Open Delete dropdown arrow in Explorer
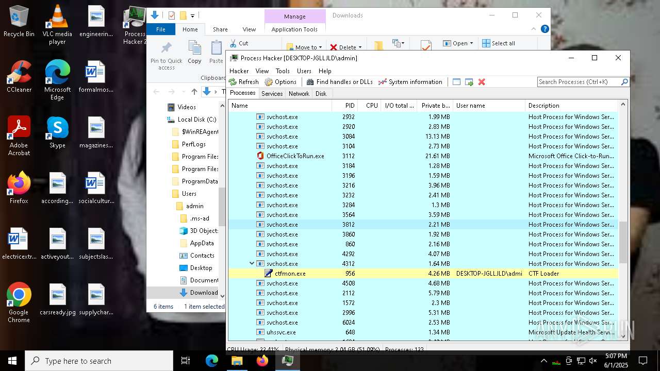Viewport: 660px width, 371px height. point(360,47)
